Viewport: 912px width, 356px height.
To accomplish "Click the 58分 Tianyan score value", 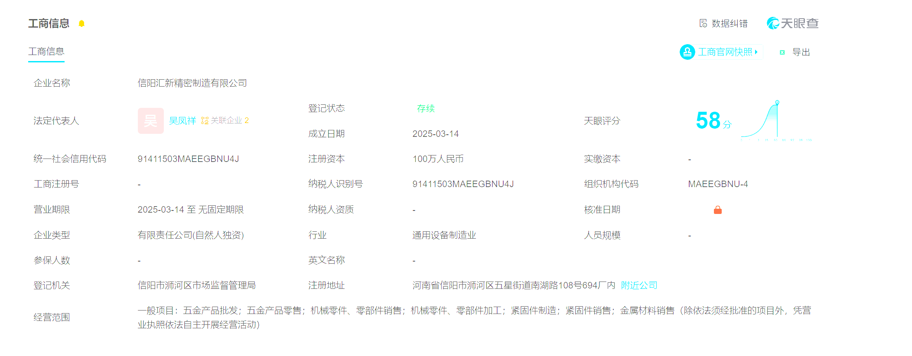I will (x=713, y=120).
